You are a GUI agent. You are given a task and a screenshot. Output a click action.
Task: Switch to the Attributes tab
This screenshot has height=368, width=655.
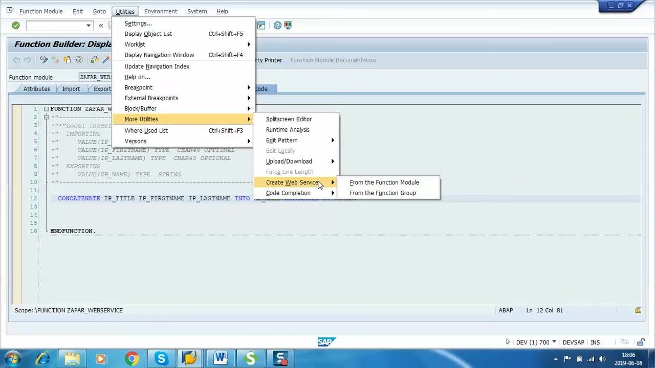pos(37,89)
